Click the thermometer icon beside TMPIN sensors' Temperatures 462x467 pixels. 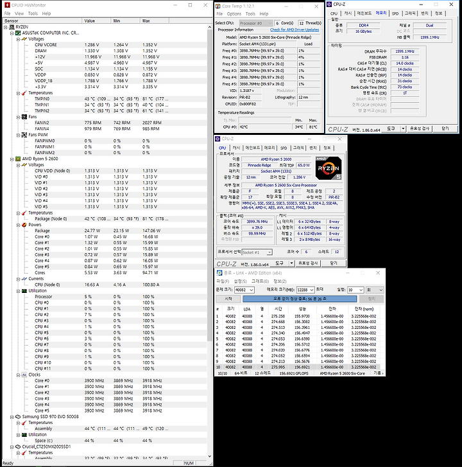coord(24,93)
